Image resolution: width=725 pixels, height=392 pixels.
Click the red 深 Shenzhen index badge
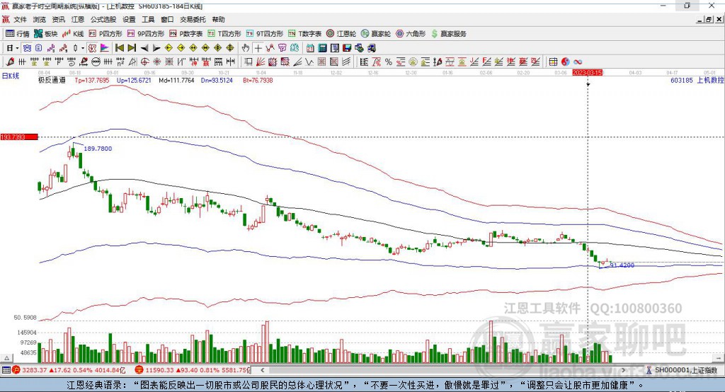[x=139, y=370]
